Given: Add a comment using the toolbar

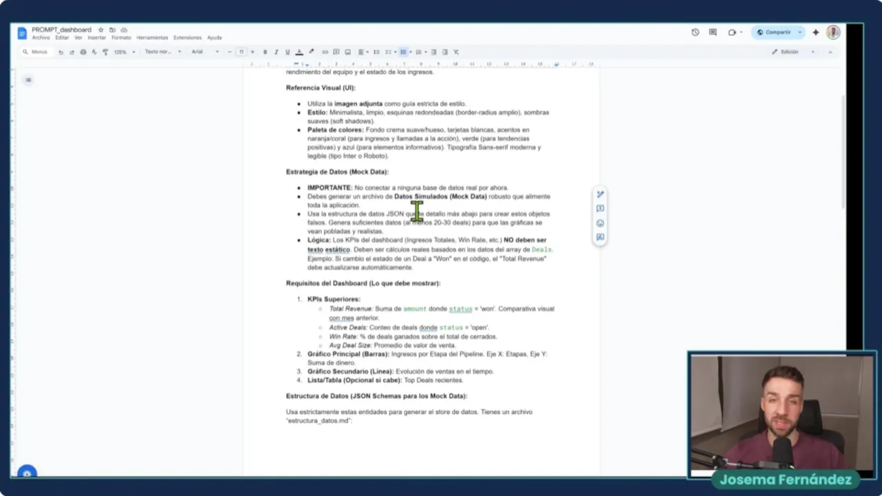Looking at the screenshot, I should 336,52.
